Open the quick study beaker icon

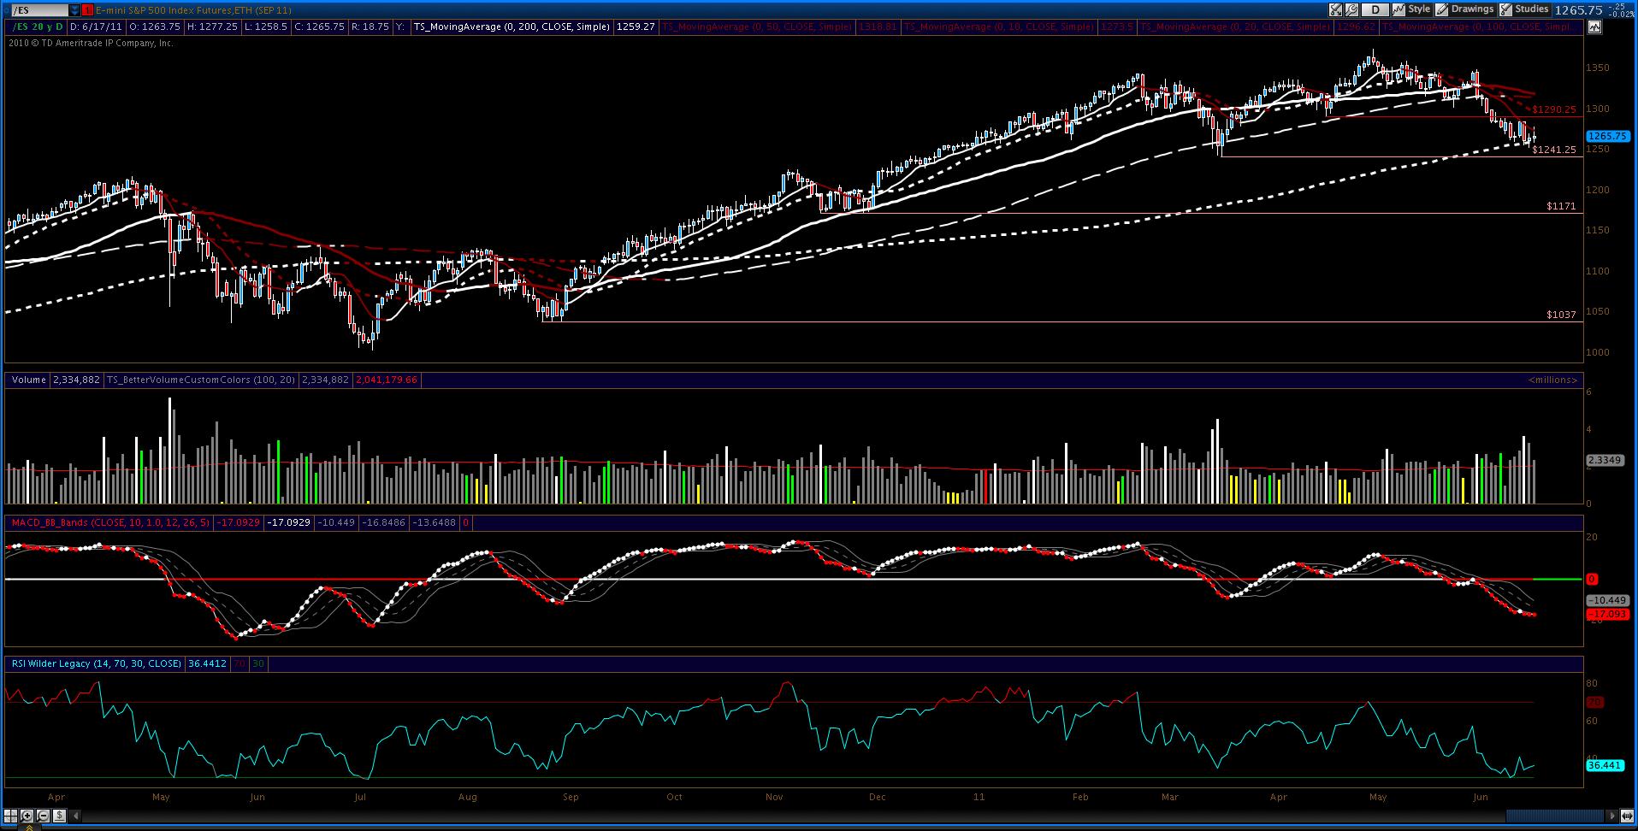tap(1335, 9)
